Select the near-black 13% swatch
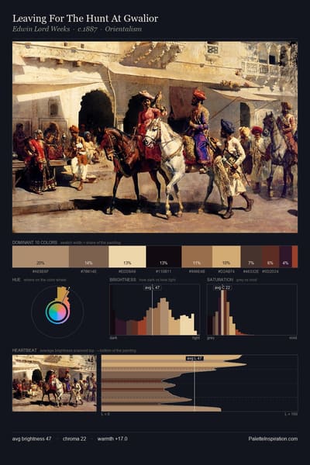Screen dimensions: 310x465 coord(164,257)
